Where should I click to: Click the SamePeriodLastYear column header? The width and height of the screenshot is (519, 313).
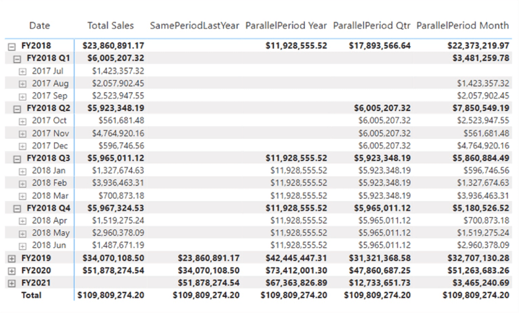[x=194, y=25]
